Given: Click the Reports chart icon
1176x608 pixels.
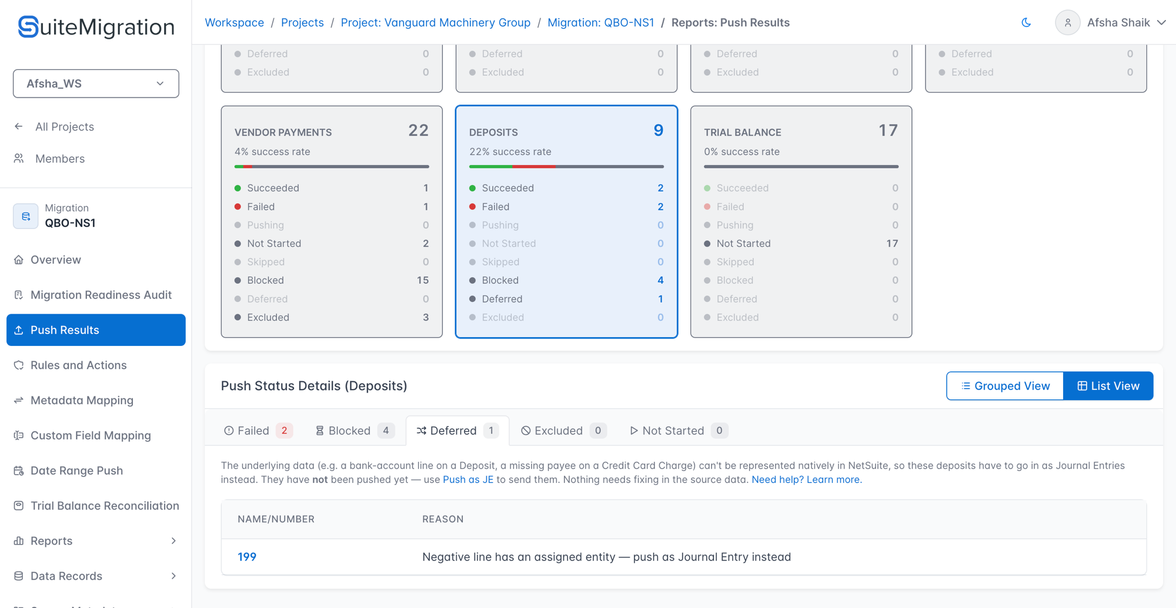Looking at the screenshot, I should pos(19,541).
